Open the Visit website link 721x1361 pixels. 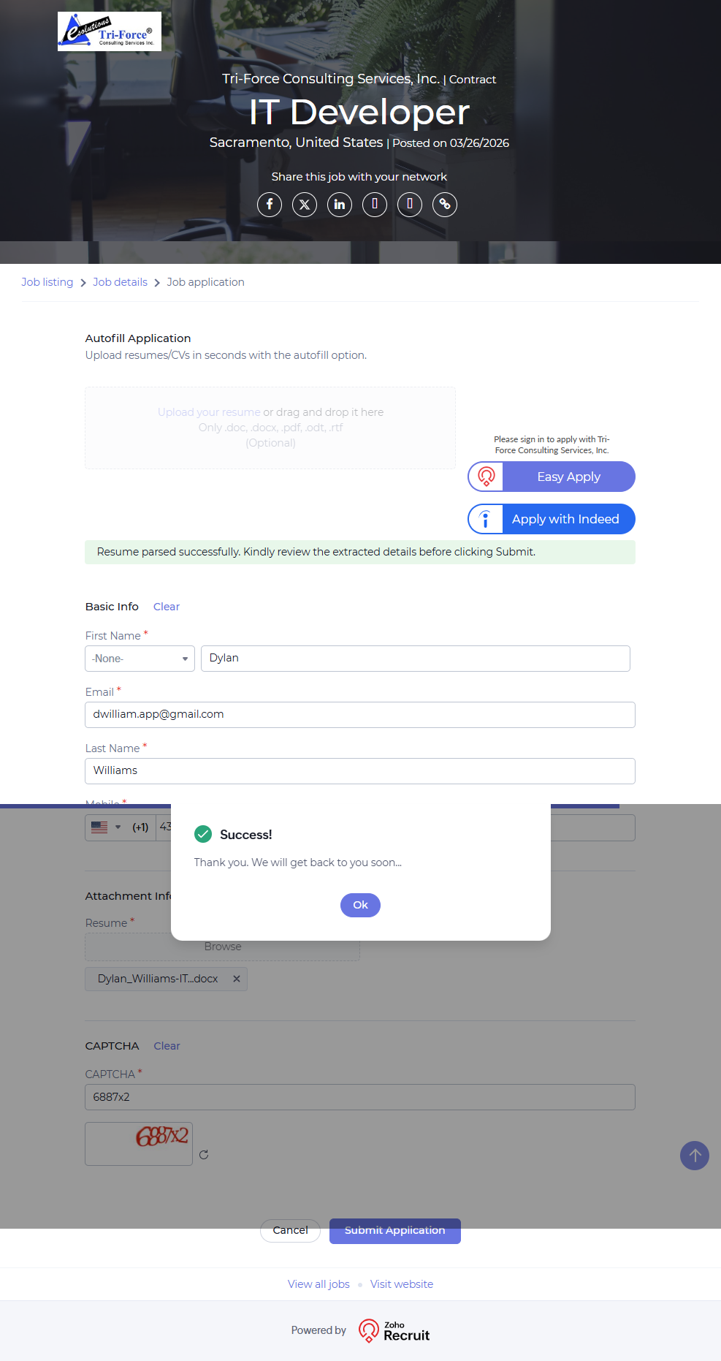(402, 1284)
